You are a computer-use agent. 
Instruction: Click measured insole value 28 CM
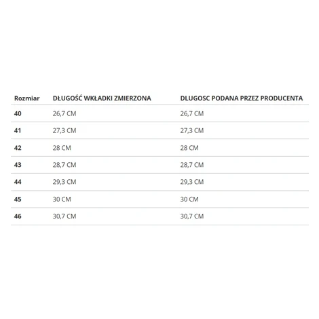(x=62, y=148)
